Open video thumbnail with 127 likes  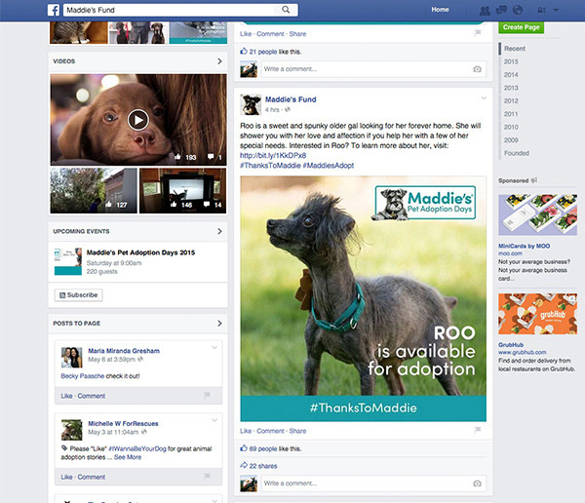click(94, 191)
